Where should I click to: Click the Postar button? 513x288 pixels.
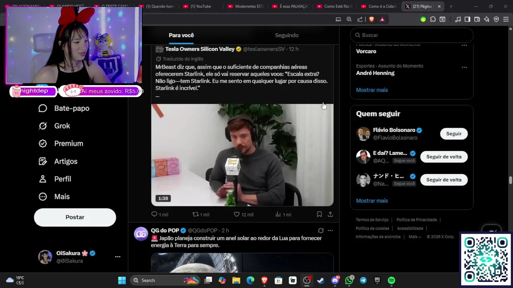click(75, 217)
